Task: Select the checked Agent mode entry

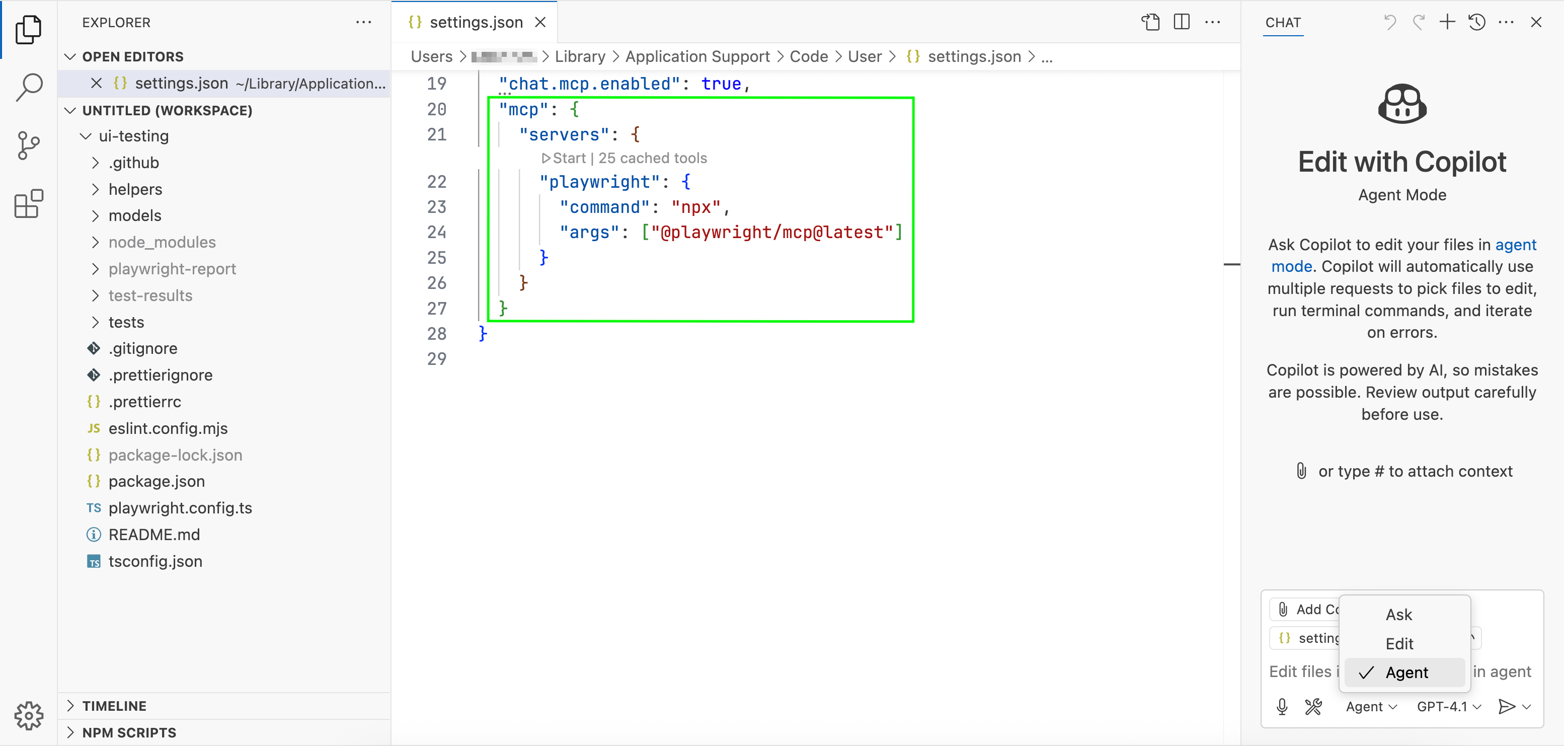Action: (1404, 673)
